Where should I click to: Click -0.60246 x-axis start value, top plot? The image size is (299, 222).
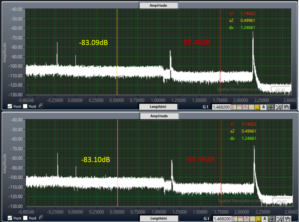(x=26, y=100)
